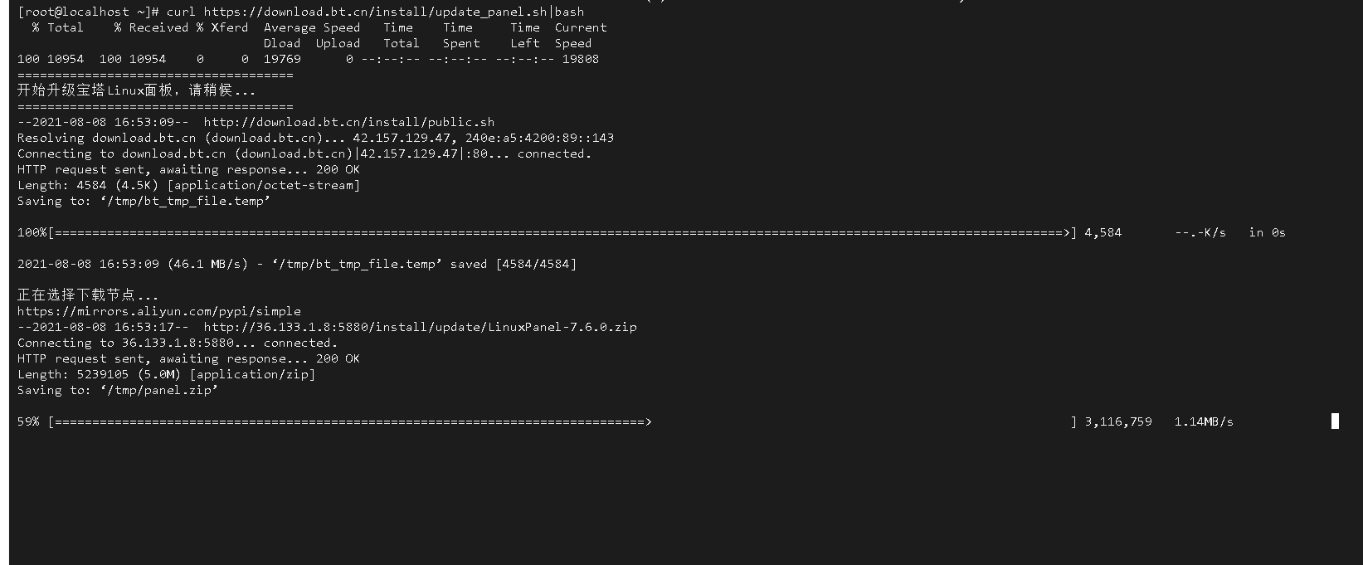Click the 1.14MB/s download speed text
1363x565 pixels.
pyautogui.click(x=1204, y=421)
